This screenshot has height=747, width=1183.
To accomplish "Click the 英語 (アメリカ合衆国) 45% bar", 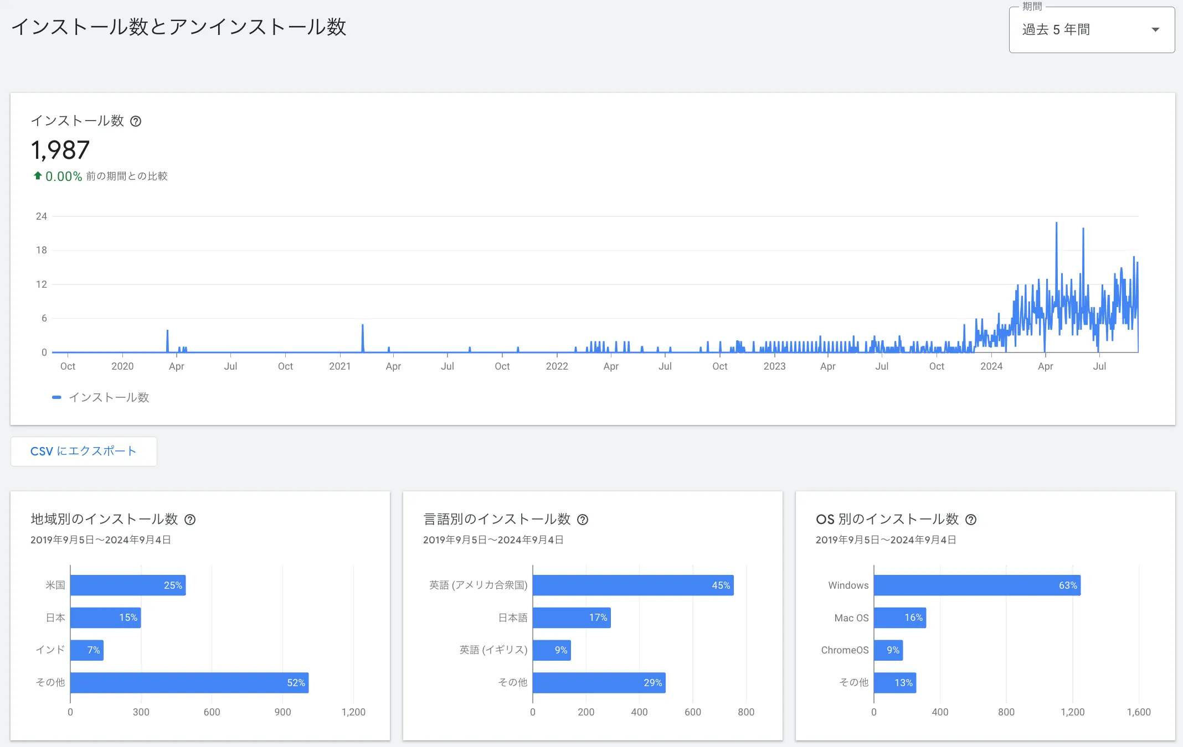I will [x=633, y=585].
